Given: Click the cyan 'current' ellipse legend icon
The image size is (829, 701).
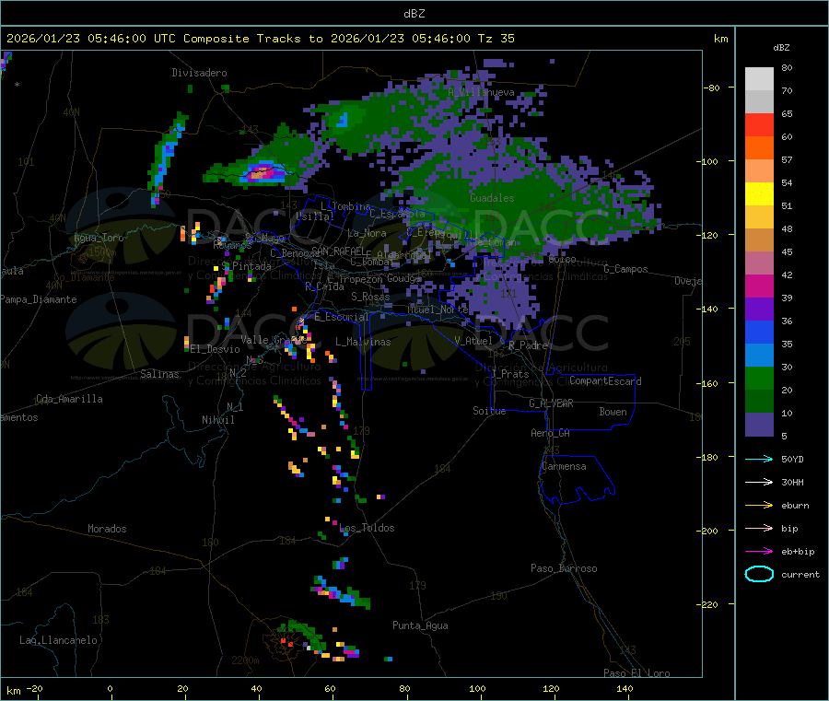Looking at the screenshot, I should pyautogui.click(x=759, y=574).
